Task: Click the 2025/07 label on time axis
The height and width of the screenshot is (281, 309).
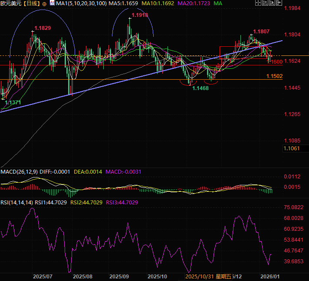Action: (43, 276)
